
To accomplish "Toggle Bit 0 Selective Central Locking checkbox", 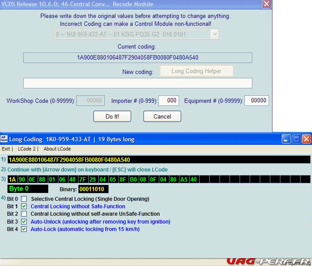I will point(24,199).
